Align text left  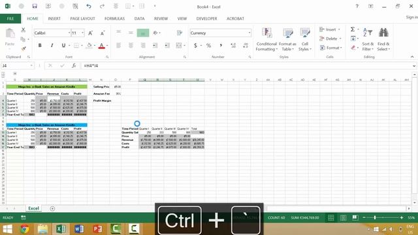[x=119, y=46]
